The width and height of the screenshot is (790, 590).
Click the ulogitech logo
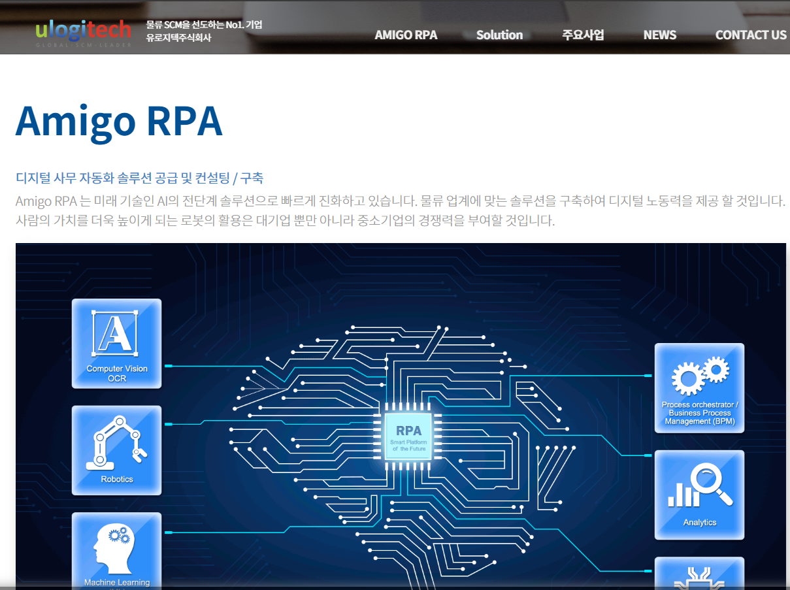click(83, 32)
